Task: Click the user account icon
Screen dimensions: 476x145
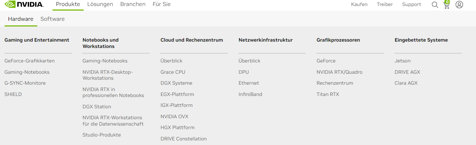Action: (459, 5)
